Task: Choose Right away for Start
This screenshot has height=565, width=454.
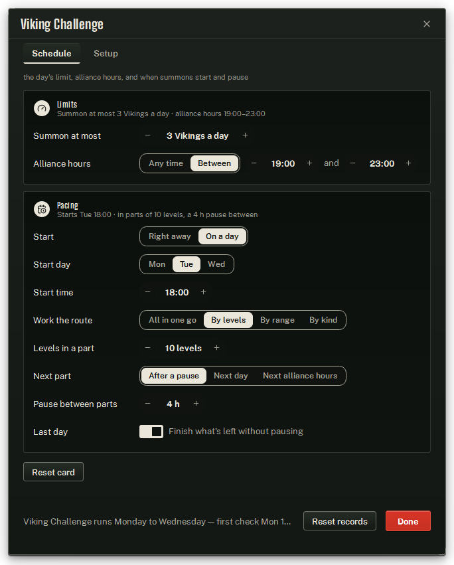Action: point(170,236)
